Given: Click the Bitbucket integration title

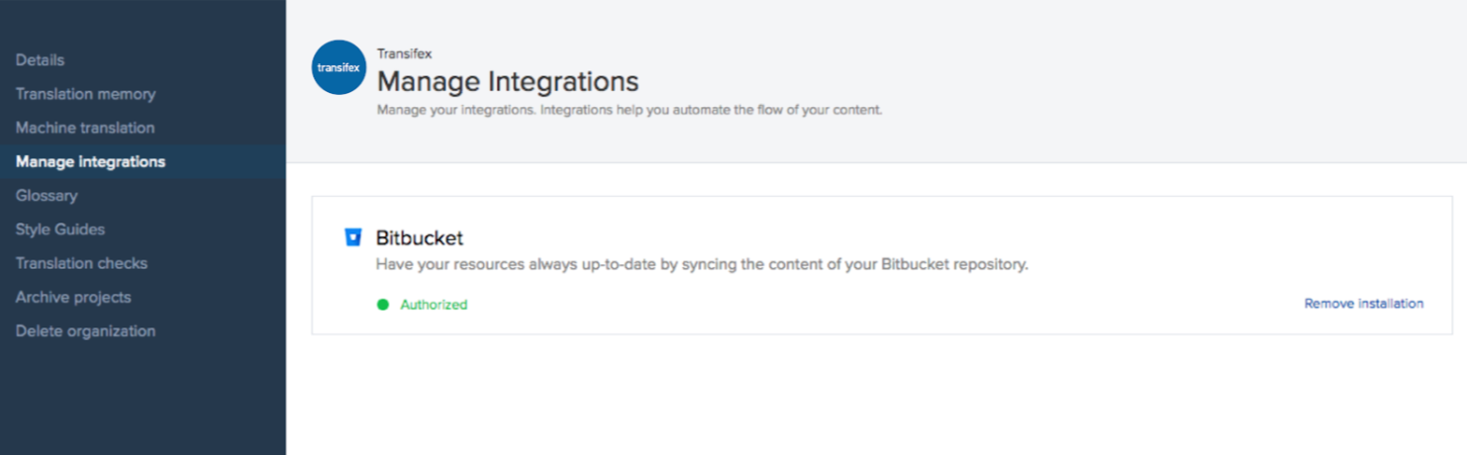Looking at the screenshot, I should (420, 238).
